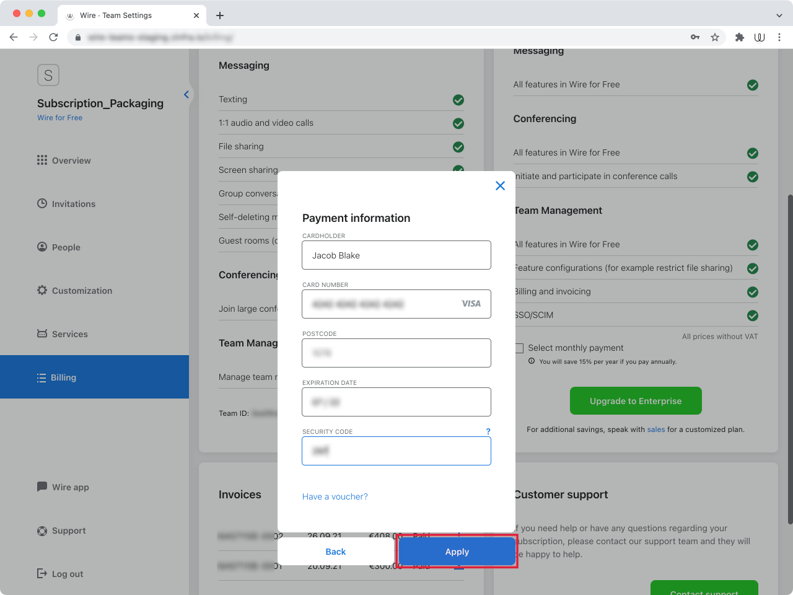The image size is (793, 595).
Task: Open the saved passwords key icon
Action: click(x=695, y=37)
